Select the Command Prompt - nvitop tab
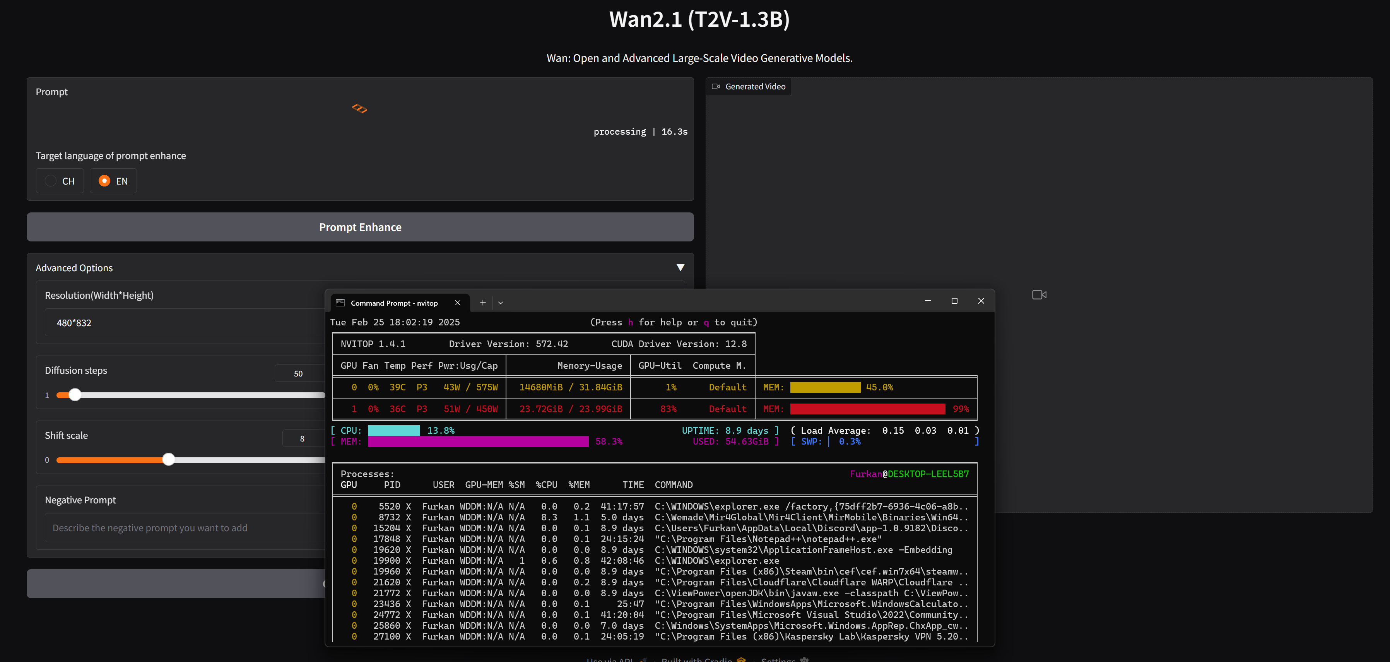Image resolution: width=1390 pixels, height=662 pixels. (394, 303)
